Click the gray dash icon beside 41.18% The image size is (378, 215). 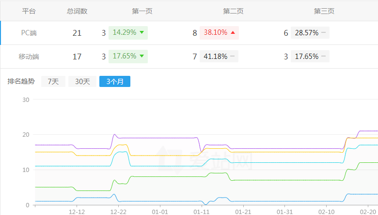[233, 56]
